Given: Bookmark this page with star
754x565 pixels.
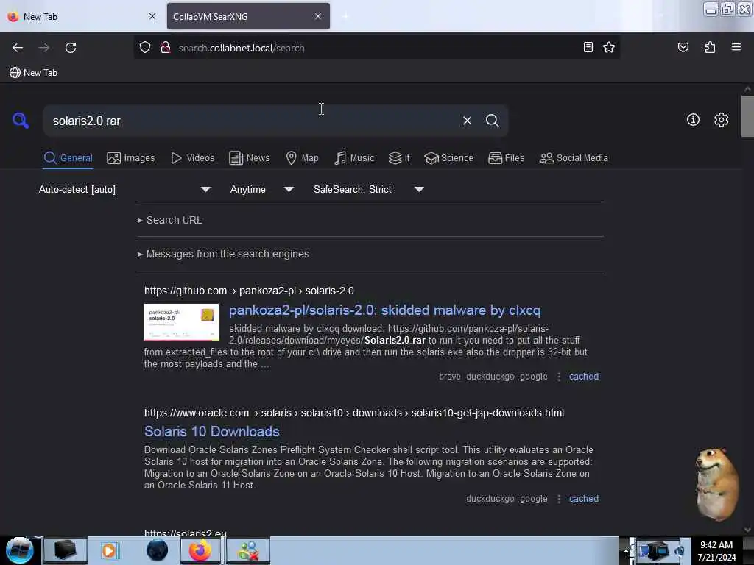Looking at the screenshot, I should point(609,48).
